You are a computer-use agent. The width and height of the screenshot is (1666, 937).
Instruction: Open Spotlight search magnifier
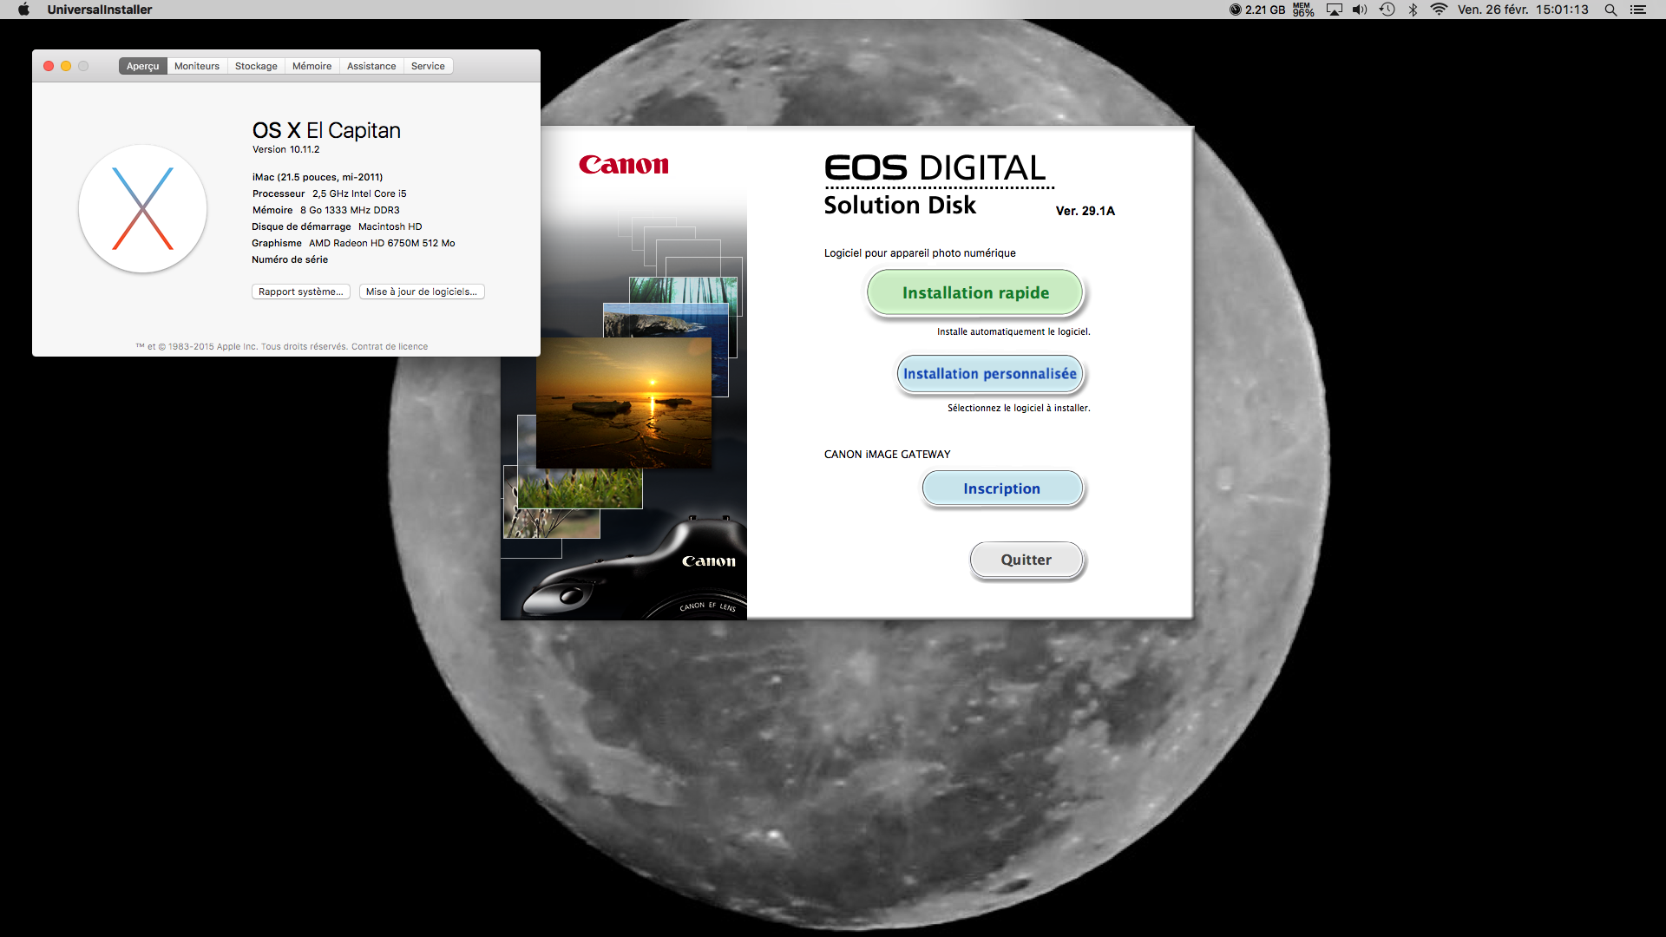1610,10
